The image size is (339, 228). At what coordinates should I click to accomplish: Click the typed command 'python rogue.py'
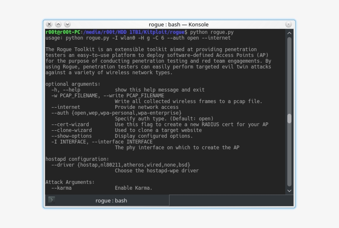(212, 32)
